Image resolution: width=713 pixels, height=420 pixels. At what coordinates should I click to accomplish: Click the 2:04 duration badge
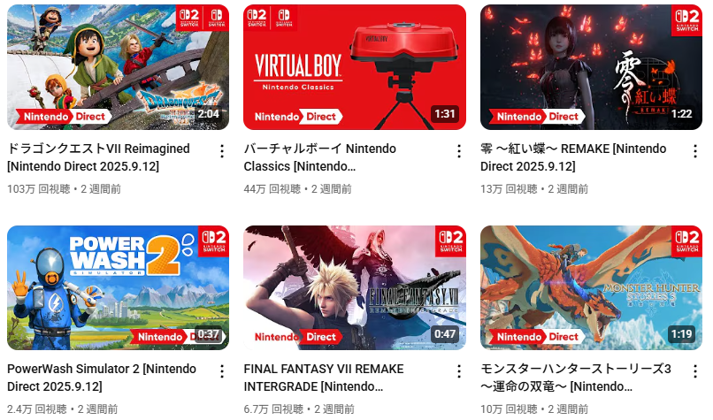[x=208, y=114]
